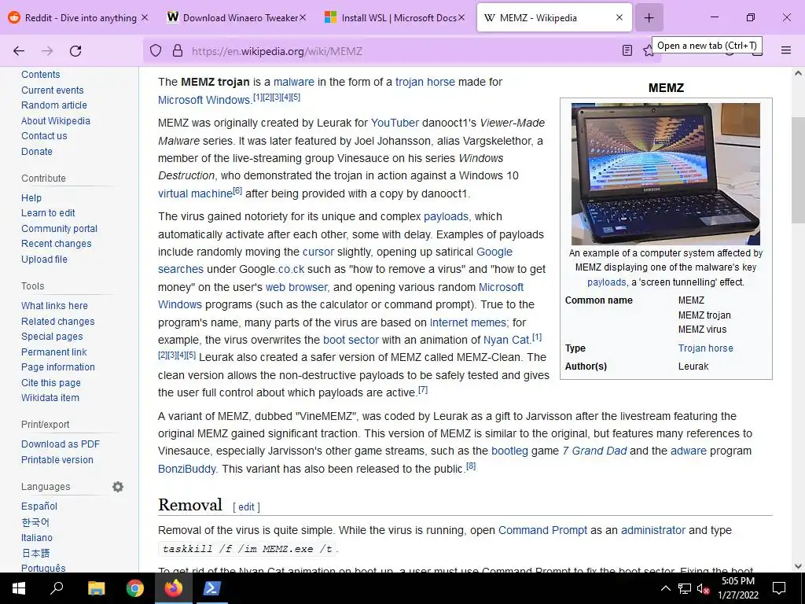Open the Wikidata item link
This screenshot has width=805, height=604.
tap(50, 397)
